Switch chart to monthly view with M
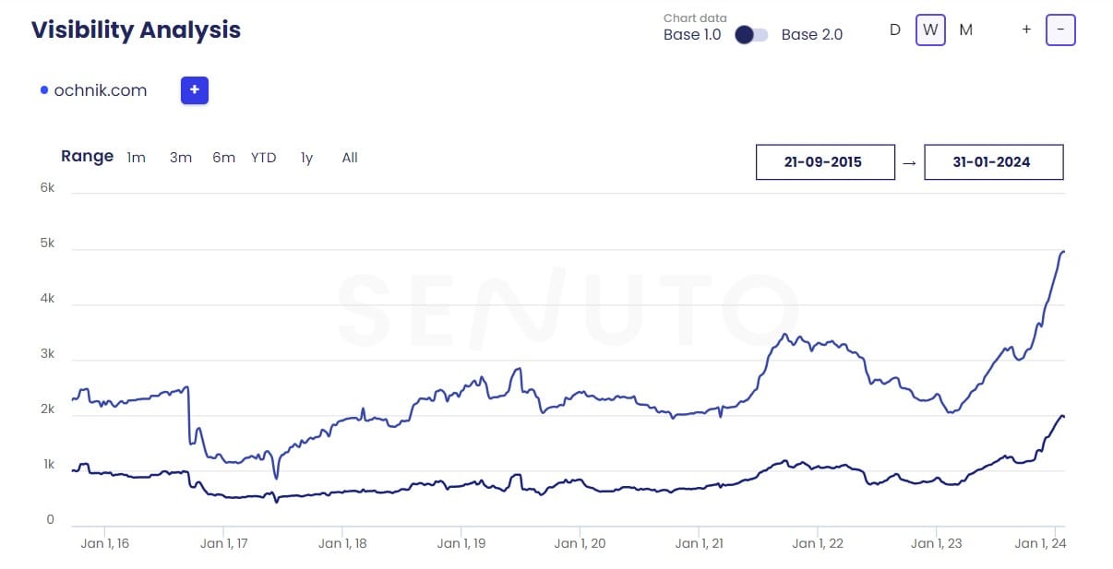Image resolution: width=1113 pixels, height=569 pixels. pyautogui.click(x=965, y=30)
